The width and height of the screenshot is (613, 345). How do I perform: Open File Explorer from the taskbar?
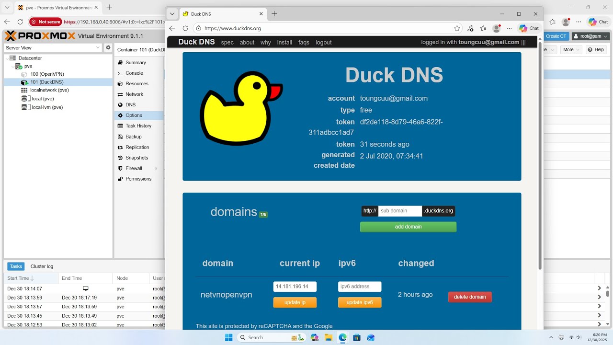point(329,337)
